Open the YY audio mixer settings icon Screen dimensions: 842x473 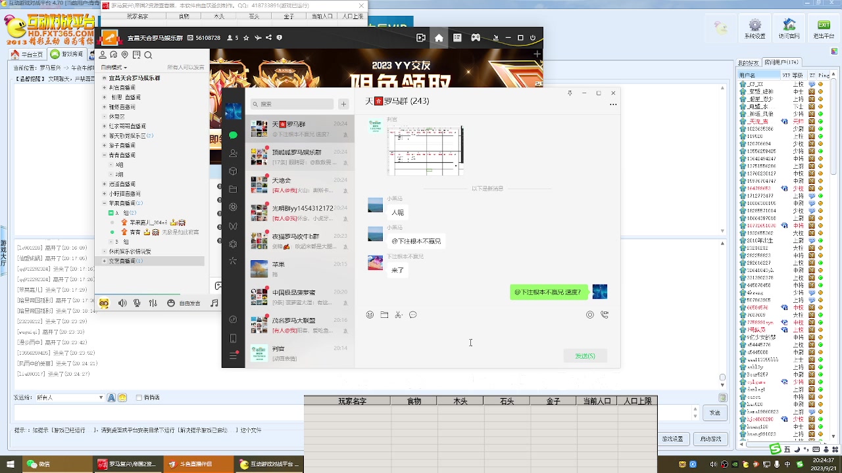tap(153, 303)
